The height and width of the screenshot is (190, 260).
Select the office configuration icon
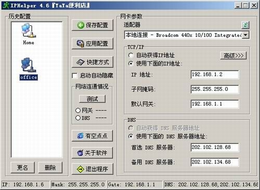click(29, 65)
